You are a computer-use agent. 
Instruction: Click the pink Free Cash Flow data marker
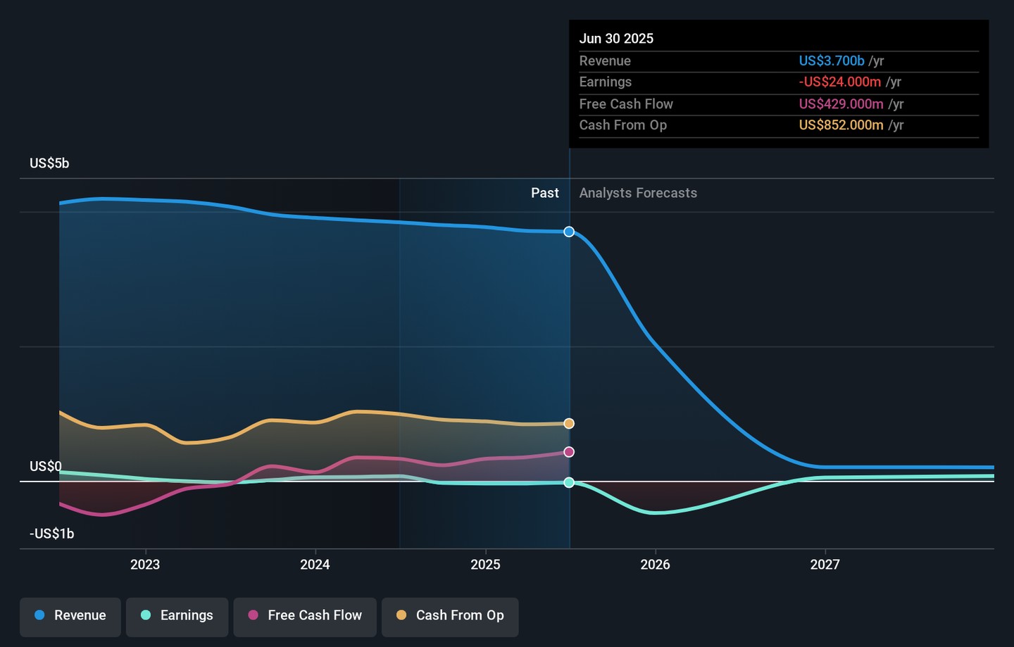(x=569, y=452)
